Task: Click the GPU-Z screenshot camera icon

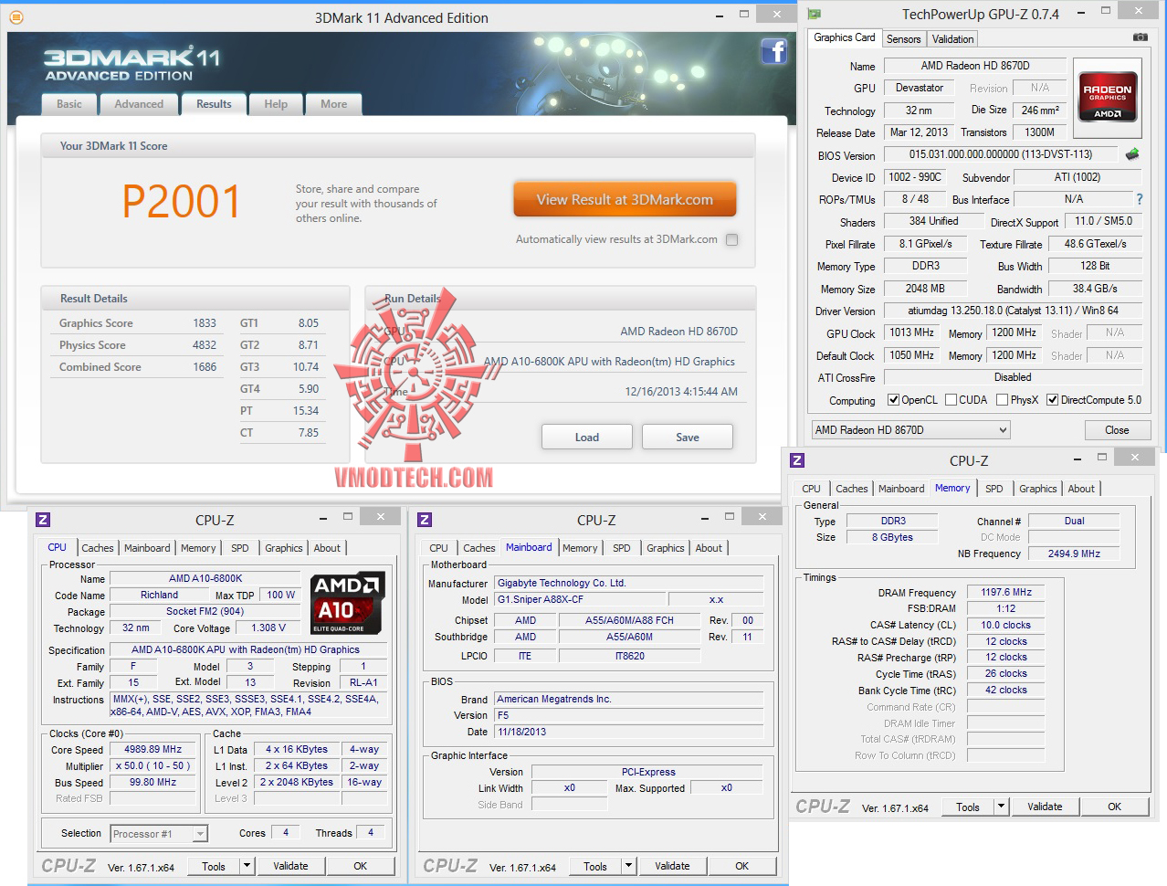Action: coord(1141,37)
